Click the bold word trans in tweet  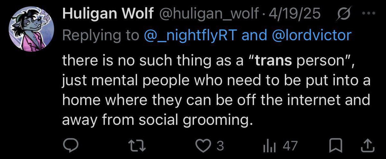click(273, 61)
